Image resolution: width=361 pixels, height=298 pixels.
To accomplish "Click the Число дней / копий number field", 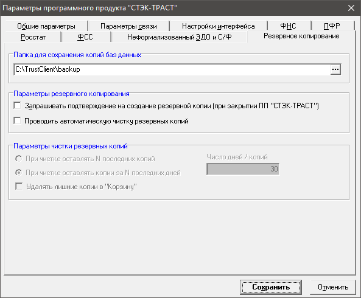I will 243,169.
